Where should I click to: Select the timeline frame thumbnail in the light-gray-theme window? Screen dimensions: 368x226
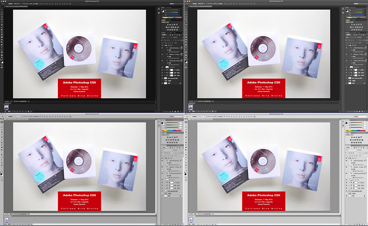[190, 220]
